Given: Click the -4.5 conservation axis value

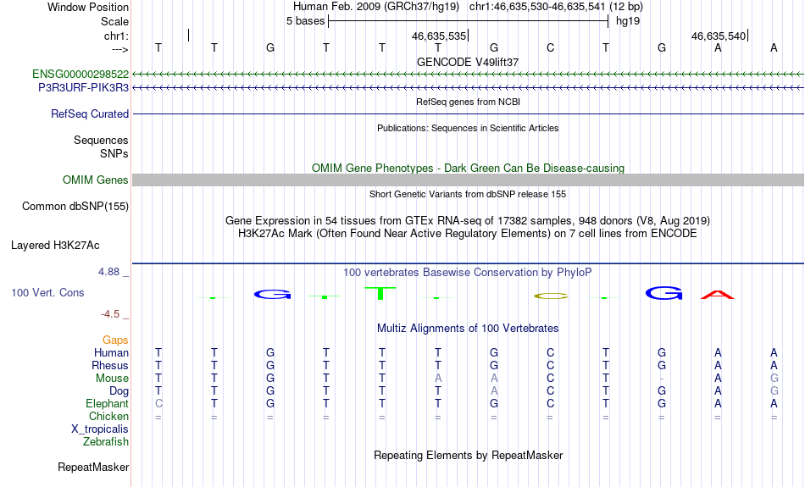Looking at the screenshot, I should (x=110, y=314).
